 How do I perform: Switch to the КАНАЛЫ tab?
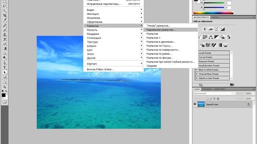[207, 89]
